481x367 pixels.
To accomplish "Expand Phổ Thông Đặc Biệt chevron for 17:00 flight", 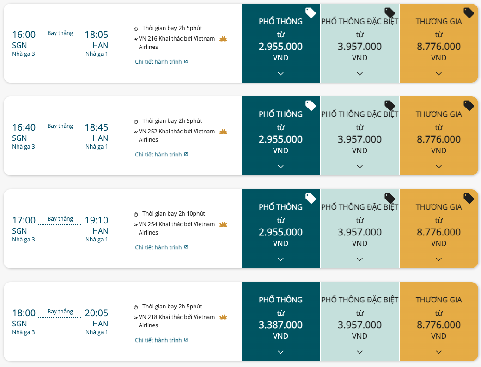I will click(x=360, y=259).
